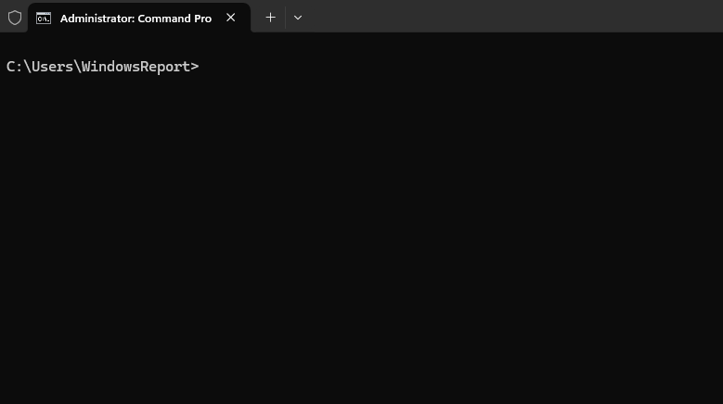Screen dimensions: 723x404
Task: Open a new tab with plus button
Action: (271, 18)
